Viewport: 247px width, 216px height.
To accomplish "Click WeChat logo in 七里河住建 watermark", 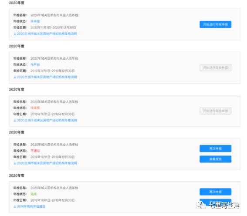I will 201,205.
